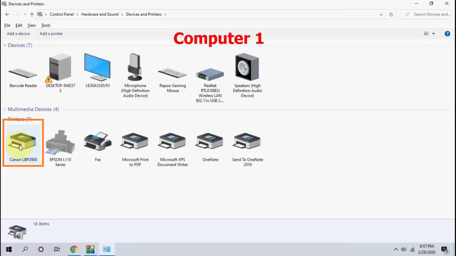Click inside the Search Devices and Printers box
Screen dimensions: 456x256
(427, 14)
